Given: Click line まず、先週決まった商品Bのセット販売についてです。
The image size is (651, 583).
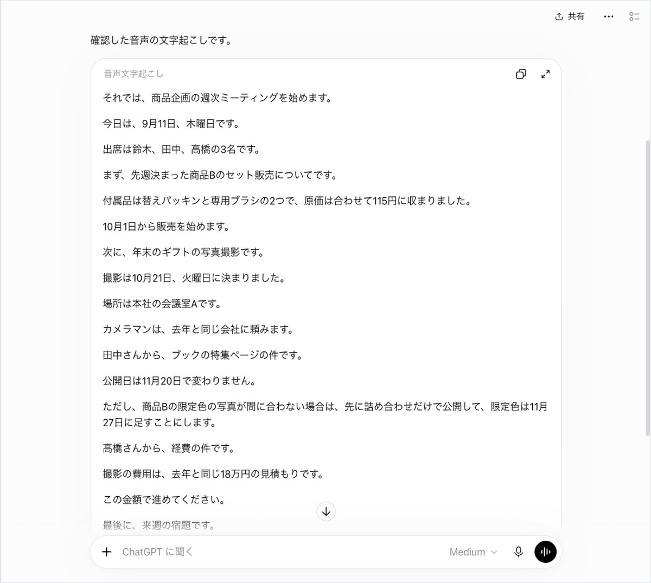Looking at the screenshot, I should pyautogui.click(x=220, y=175).
